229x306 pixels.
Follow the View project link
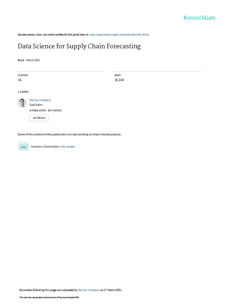click(68, 147)
